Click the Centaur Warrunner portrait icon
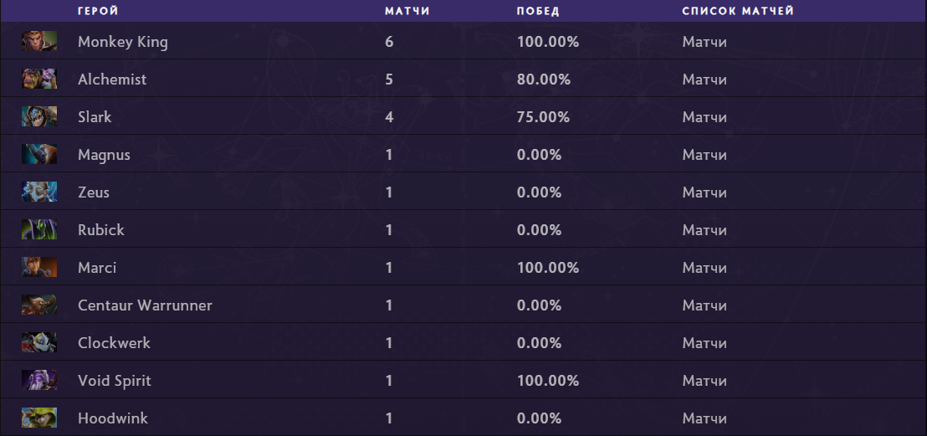 coord(39,305)
